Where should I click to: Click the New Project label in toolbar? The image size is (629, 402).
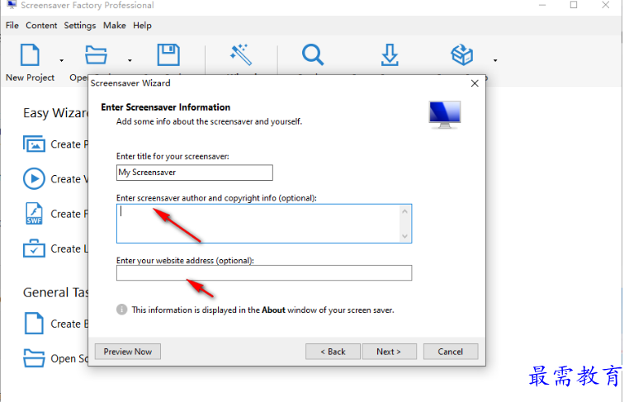30,78
